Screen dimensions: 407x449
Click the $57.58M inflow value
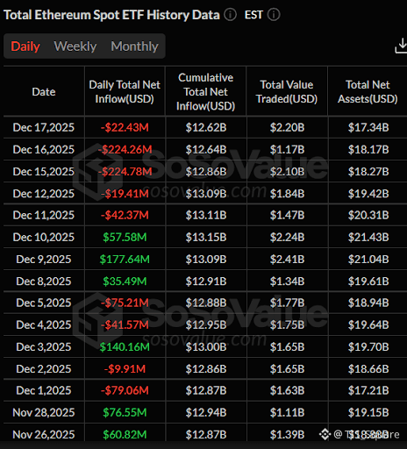(x=125, y=237)
